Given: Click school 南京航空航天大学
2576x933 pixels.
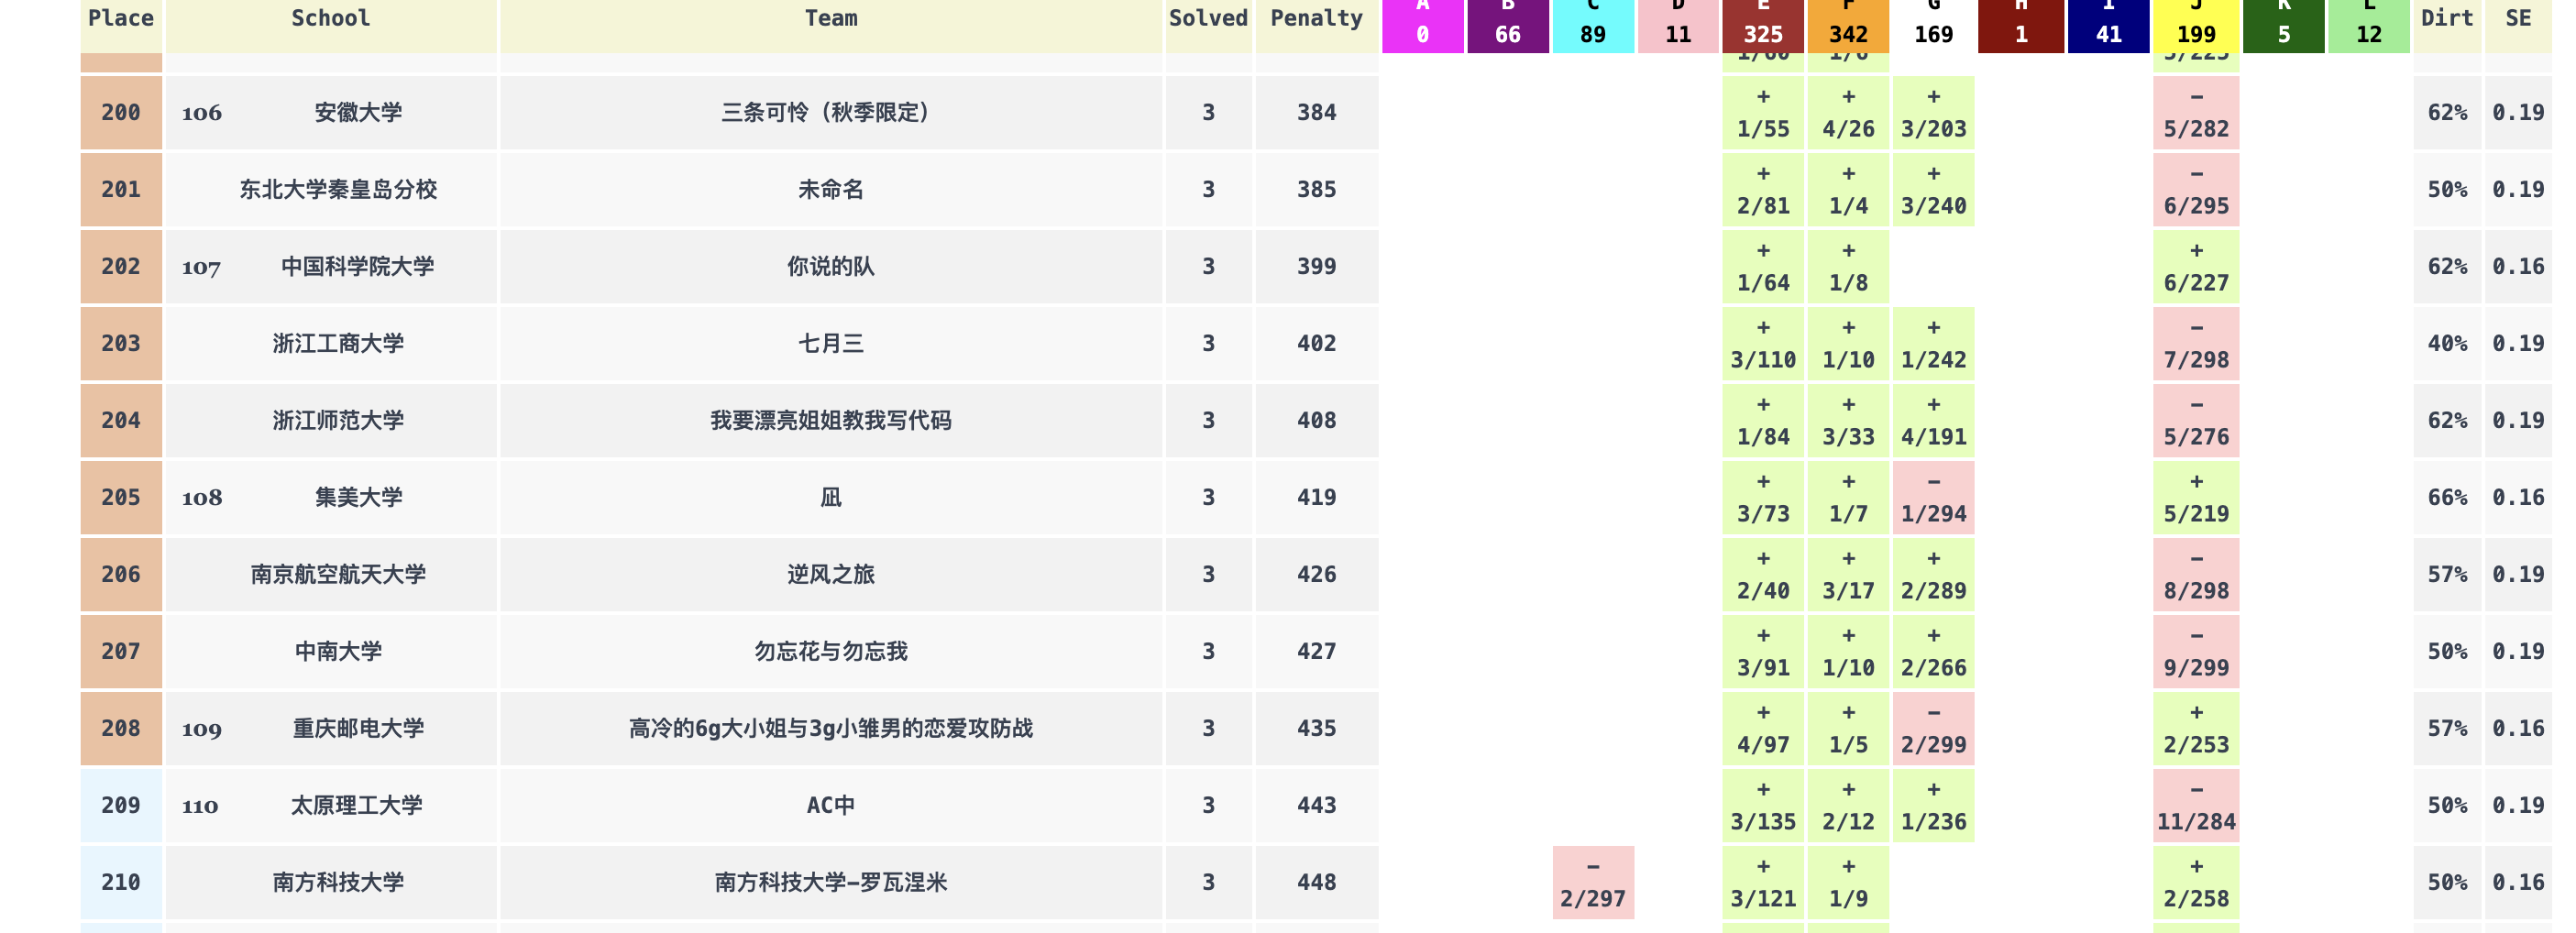Looking at the screenshot, I should coord(338,575).
